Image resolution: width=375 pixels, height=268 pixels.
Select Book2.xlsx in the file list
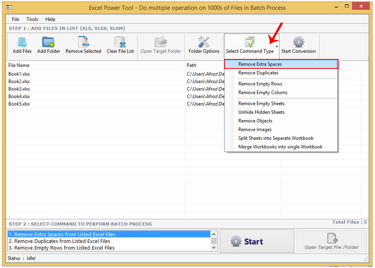click(x=19, y=82)
